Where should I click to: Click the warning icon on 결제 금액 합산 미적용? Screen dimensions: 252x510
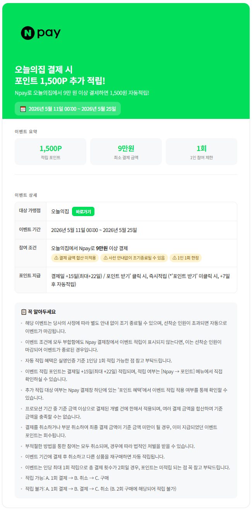[56, 258]
